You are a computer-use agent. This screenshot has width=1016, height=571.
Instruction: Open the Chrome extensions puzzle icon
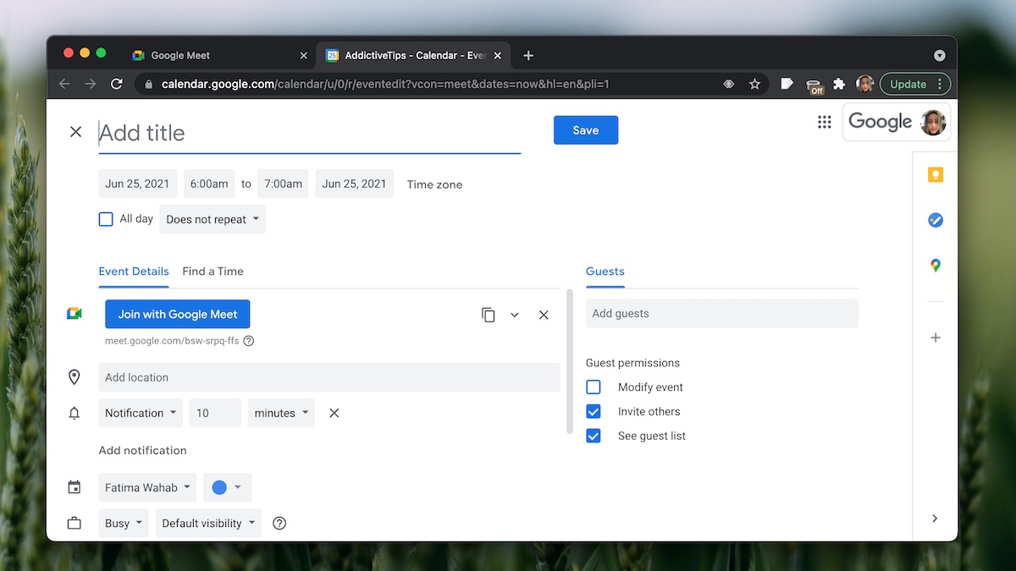[839, 84]
